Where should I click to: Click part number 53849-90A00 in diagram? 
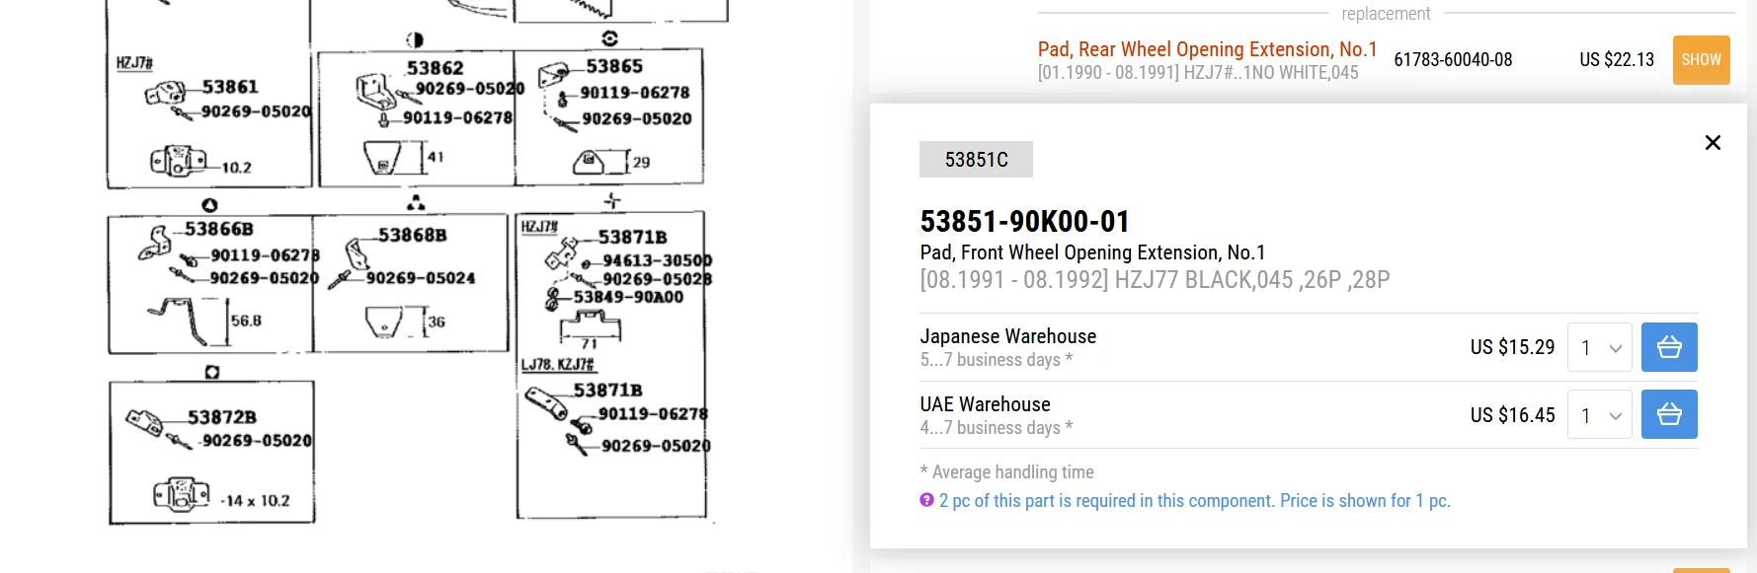(628, 297)
